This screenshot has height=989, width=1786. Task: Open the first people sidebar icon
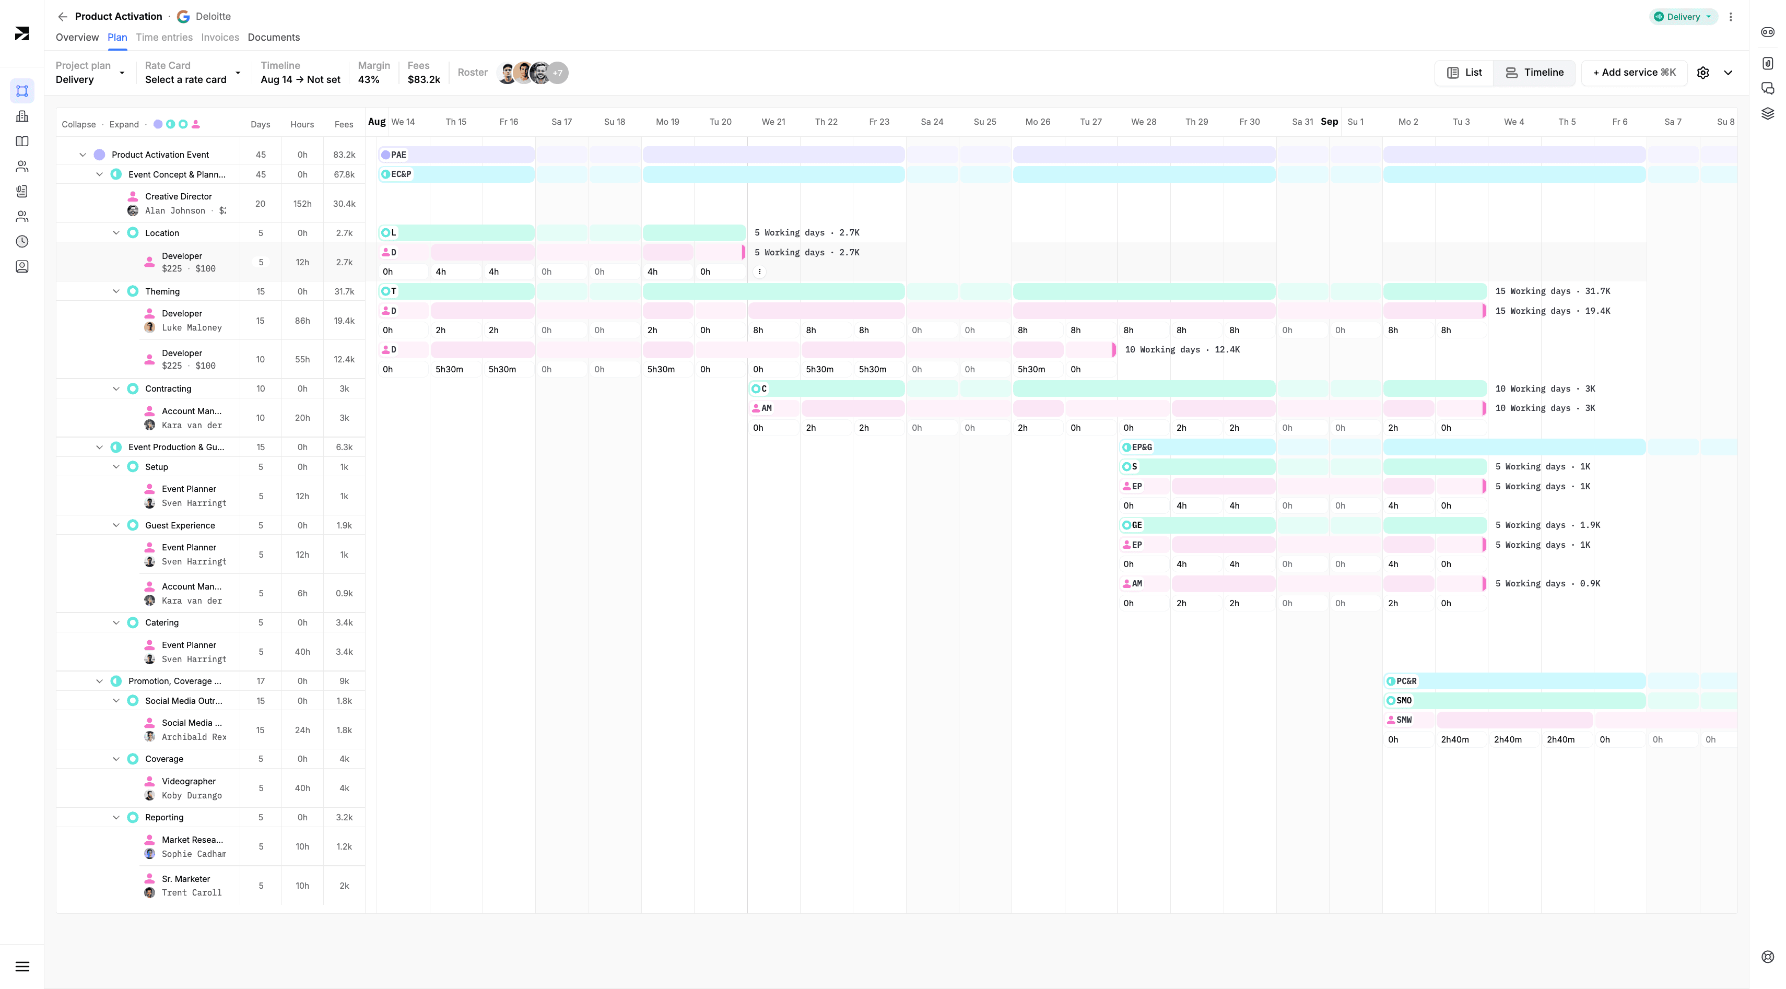[x=22, y=167]
